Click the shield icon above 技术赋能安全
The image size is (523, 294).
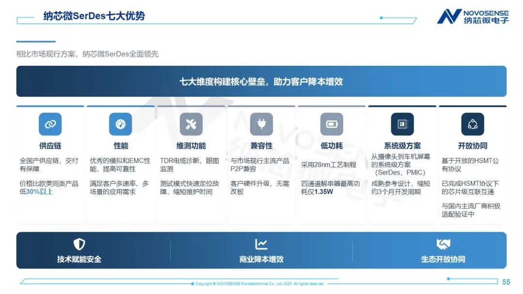tap(79, 244)
